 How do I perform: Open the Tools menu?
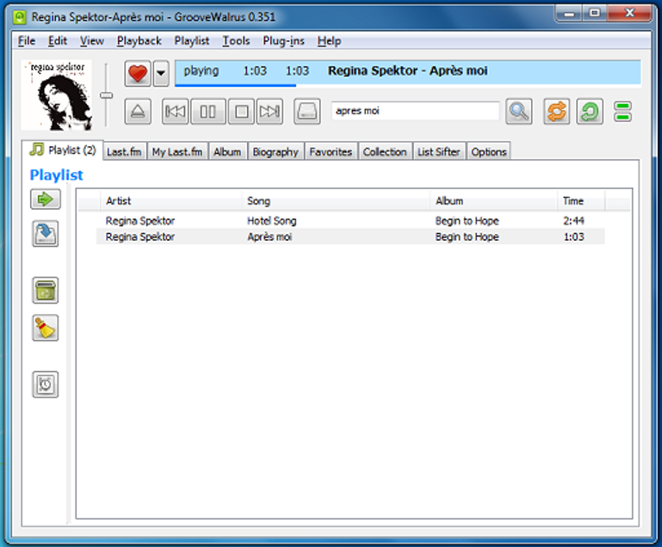point(236,41)
